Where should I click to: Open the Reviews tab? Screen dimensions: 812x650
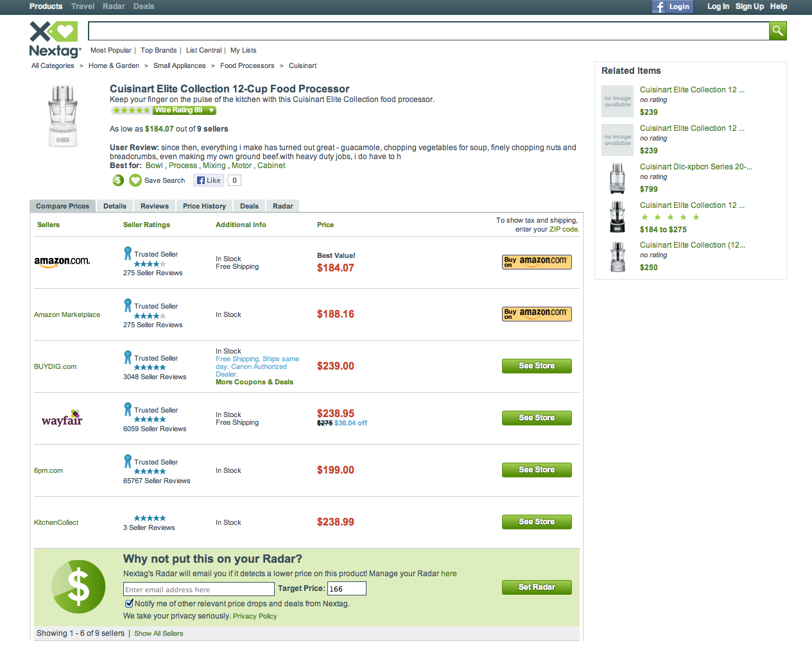point(155,206)
